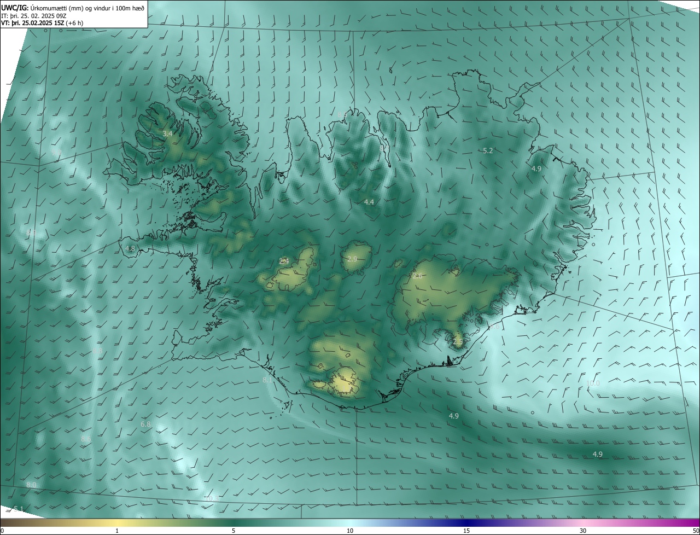Screen dimensions: 700x535
Task: Click the 10.0 value label southeast of Iceland
Action: 593,383
